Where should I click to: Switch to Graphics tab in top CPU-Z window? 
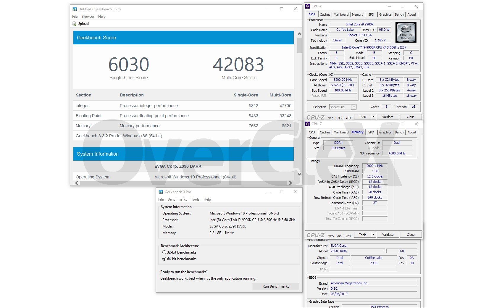tap(385, 14)
